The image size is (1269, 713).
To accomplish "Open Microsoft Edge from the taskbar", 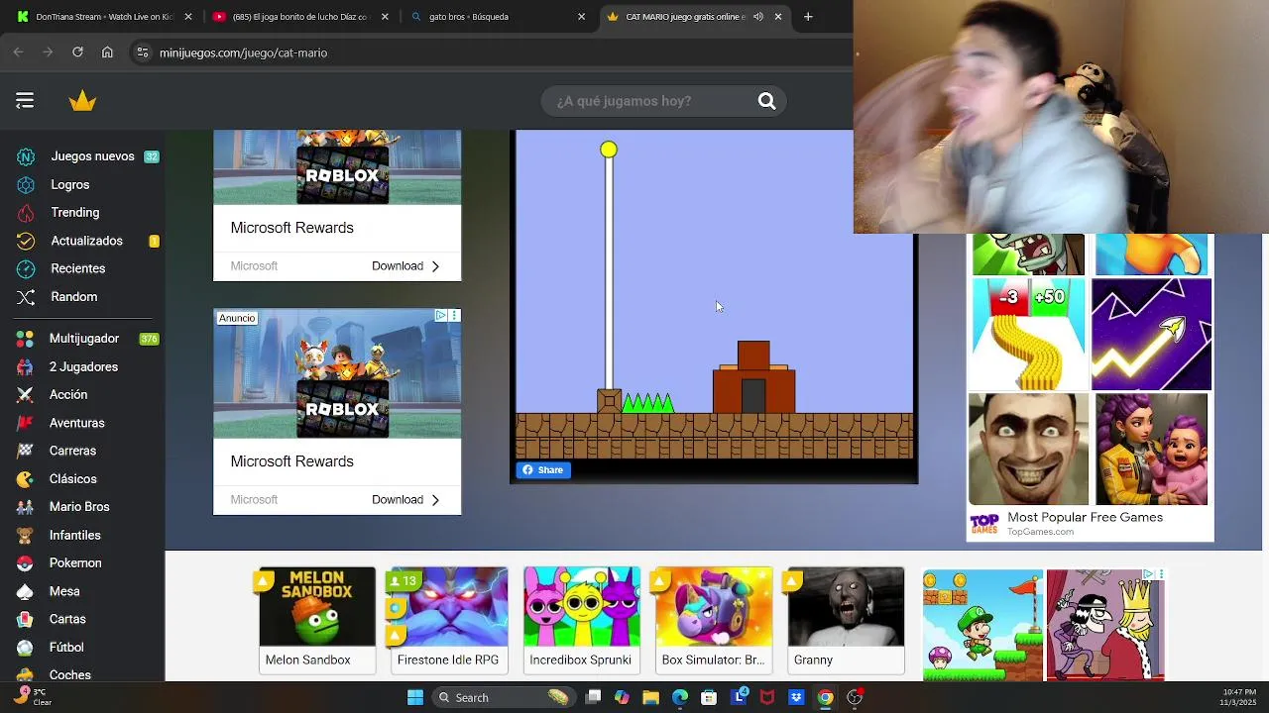I will tap(680, 697).
